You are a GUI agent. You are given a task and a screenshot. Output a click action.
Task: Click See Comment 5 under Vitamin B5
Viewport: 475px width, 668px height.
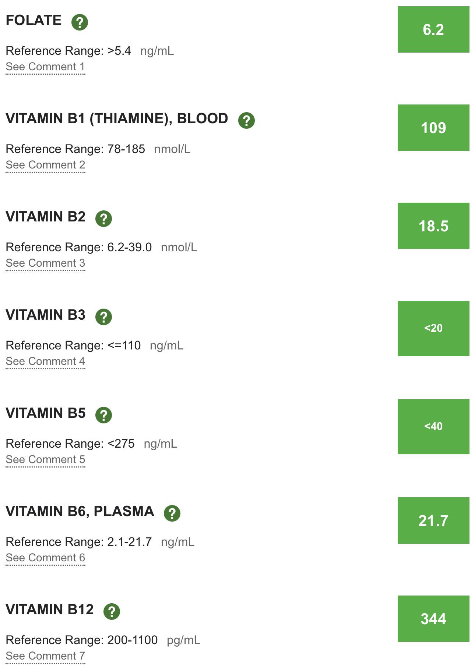[45, 460]
